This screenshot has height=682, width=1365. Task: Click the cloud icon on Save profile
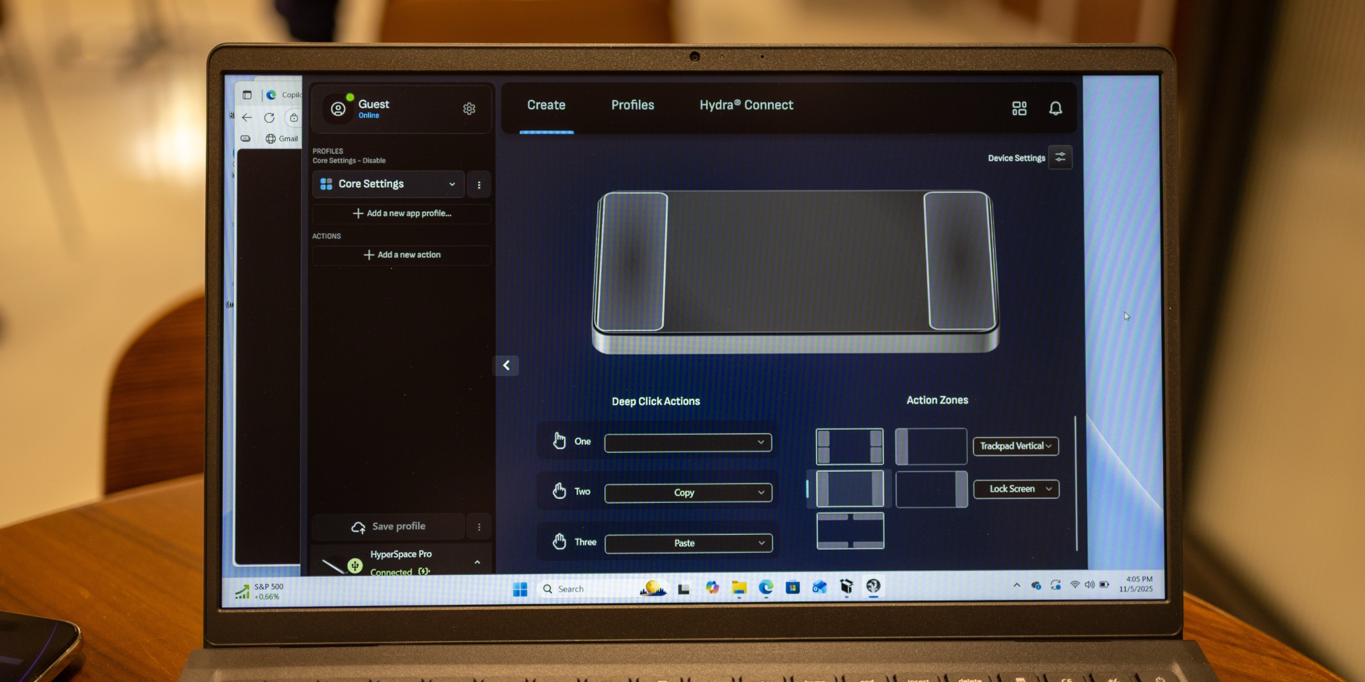point(359,526)
